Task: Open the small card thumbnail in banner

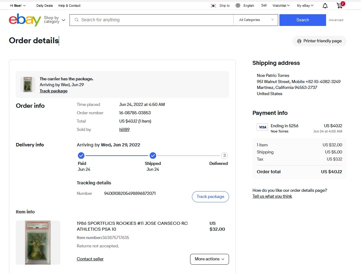Action: tap(28, 84)
